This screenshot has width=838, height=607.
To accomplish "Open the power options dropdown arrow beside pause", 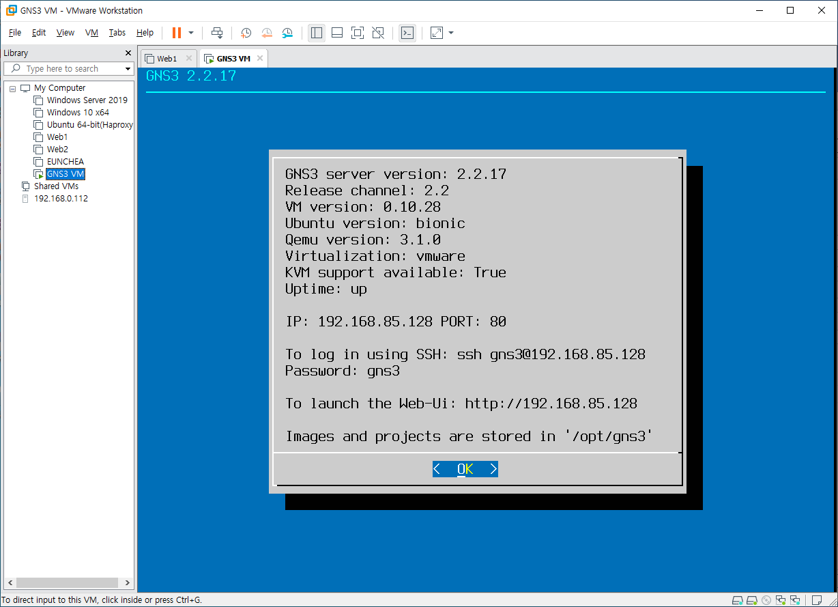I will coord(191,33).
